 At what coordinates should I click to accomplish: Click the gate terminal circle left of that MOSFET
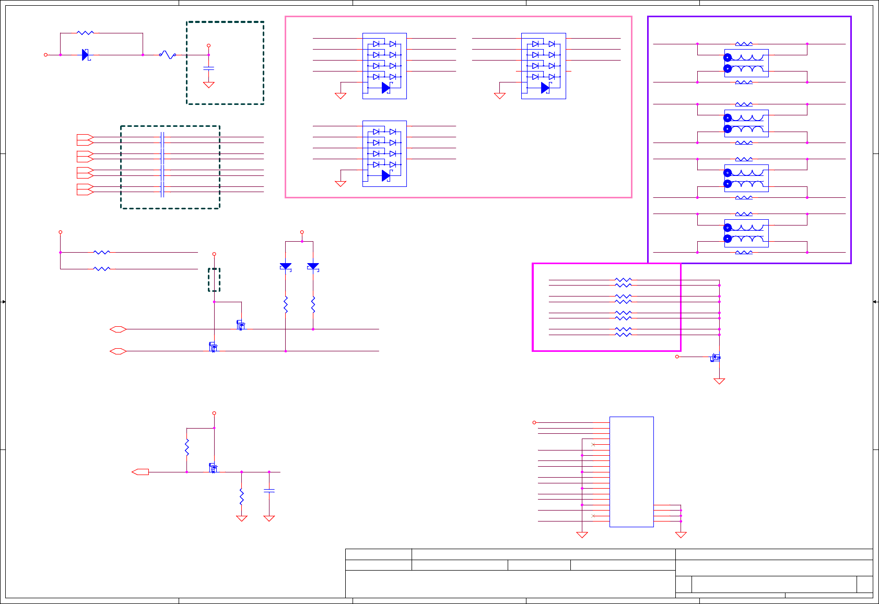[x=677, y=357]
